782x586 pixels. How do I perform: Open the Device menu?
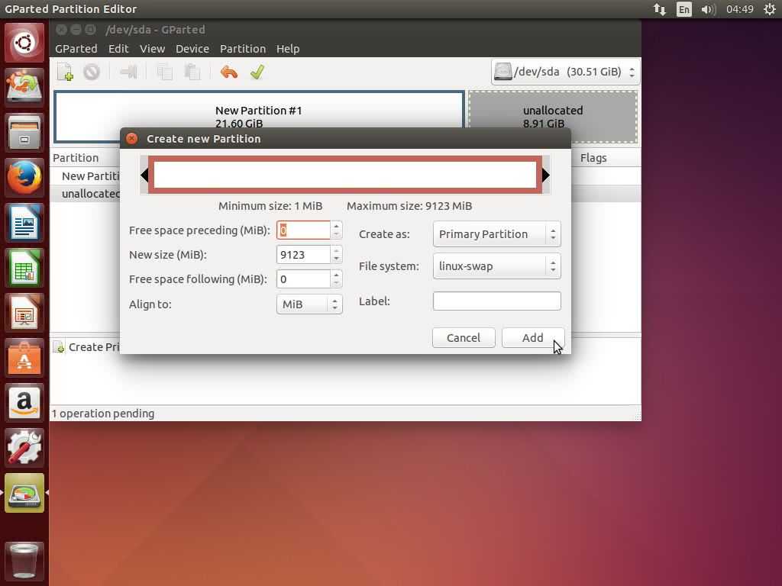[192, 49]
